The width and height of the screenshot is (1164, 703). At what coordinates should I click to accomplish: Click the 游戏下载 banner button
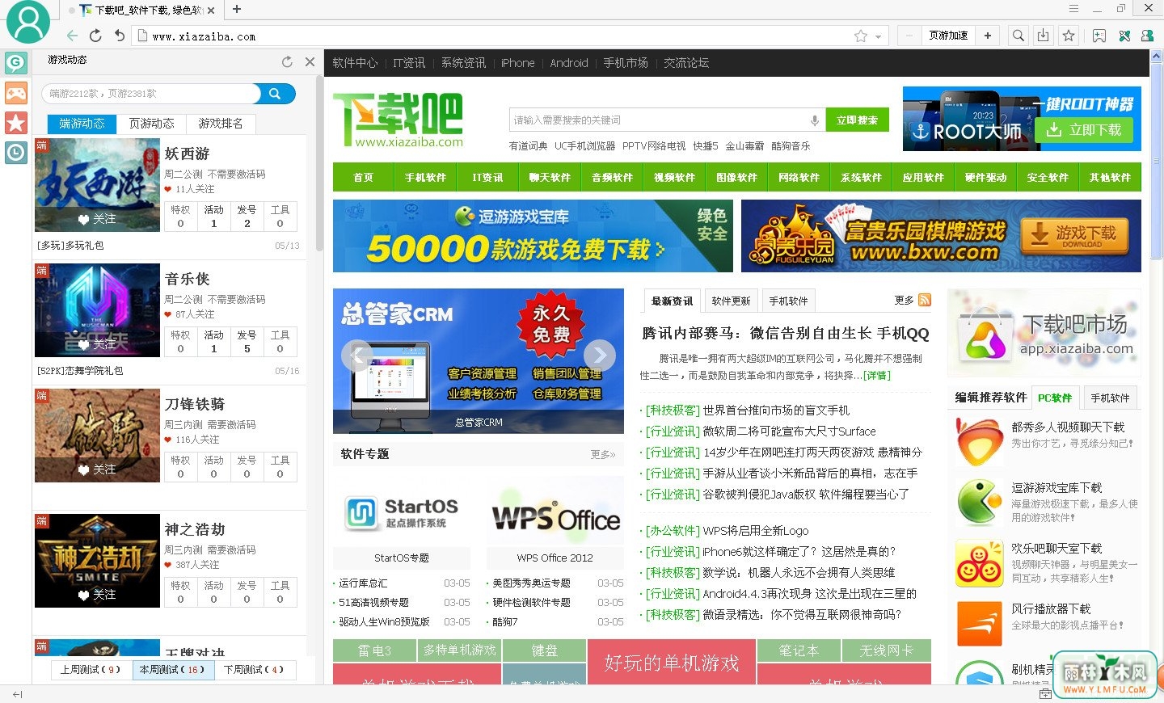click(1074, 235)
